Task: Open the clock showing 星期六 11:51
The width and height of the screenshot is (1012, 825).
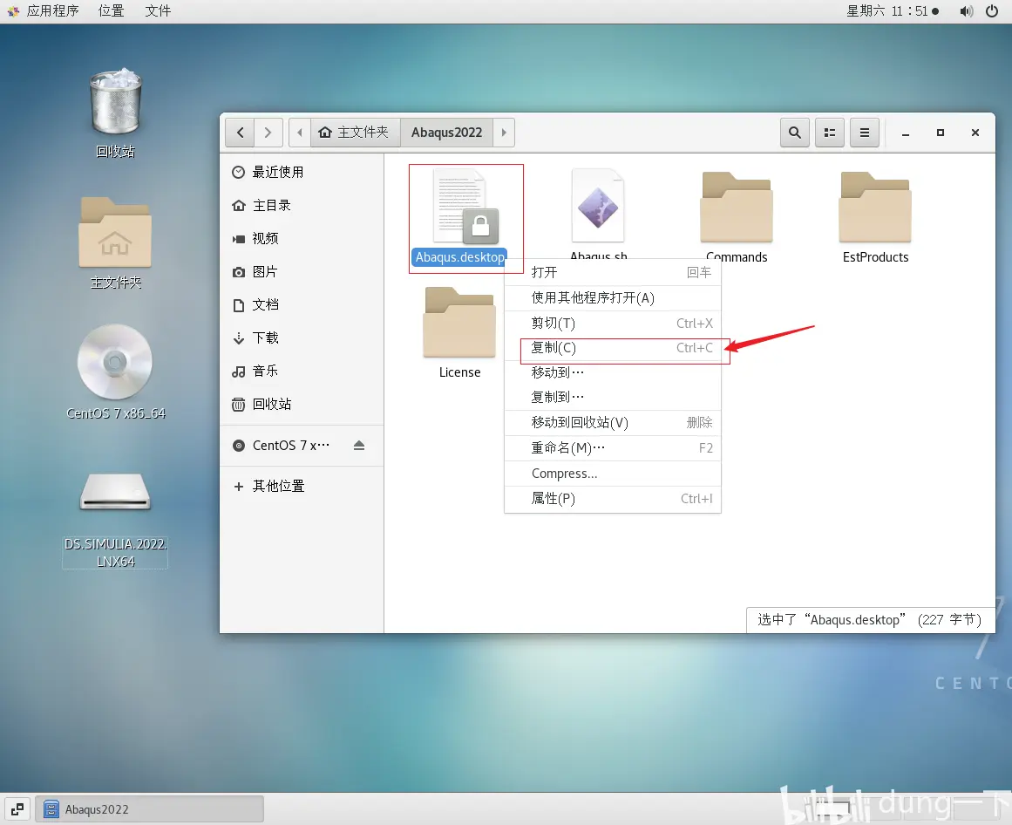Action: tap(893, 11)
